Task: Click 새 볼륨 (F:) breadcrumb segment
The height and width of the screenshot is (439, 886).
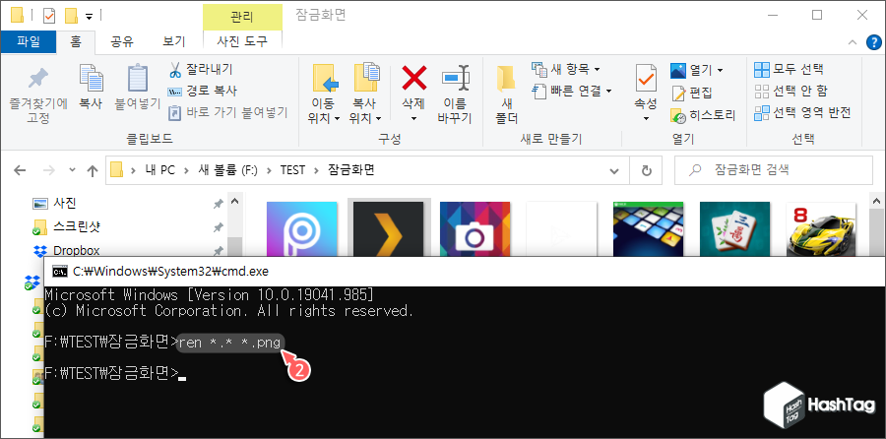Action: 227,170
